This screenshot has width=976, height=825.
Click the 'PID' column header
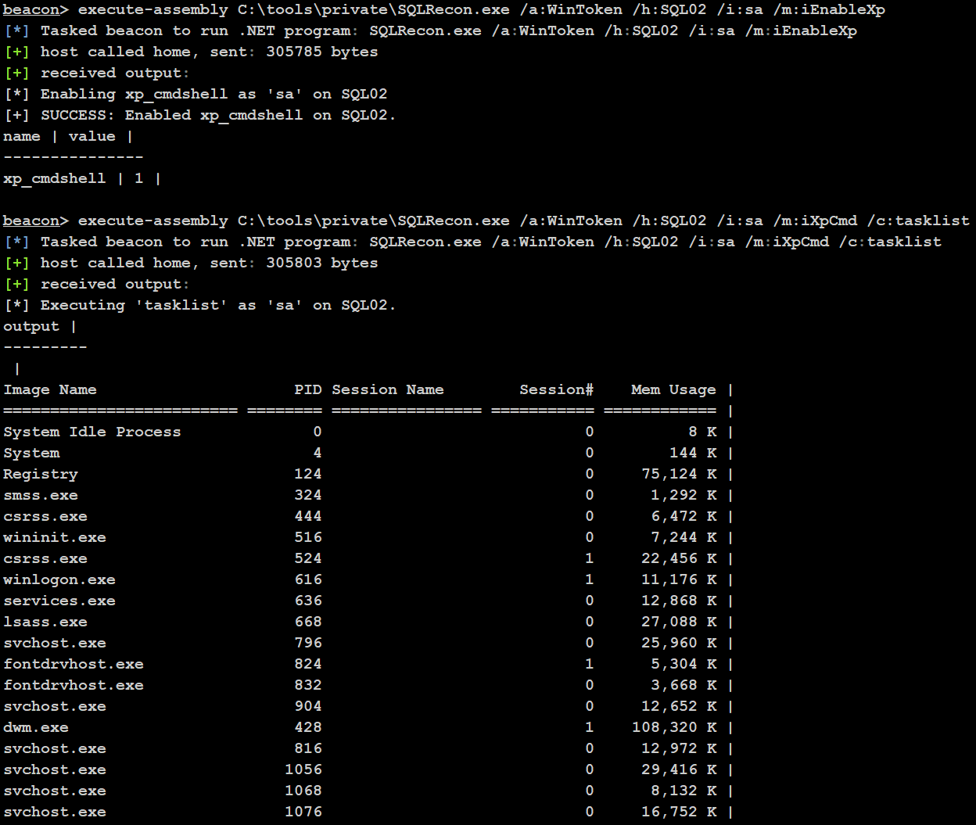[308, 389]
